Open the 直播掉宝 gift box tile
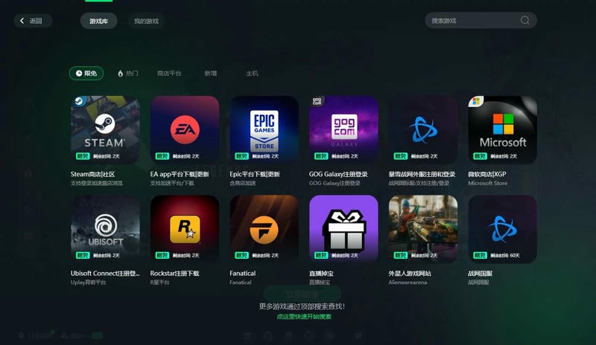The image size is (596, 345). click(343, 229)
